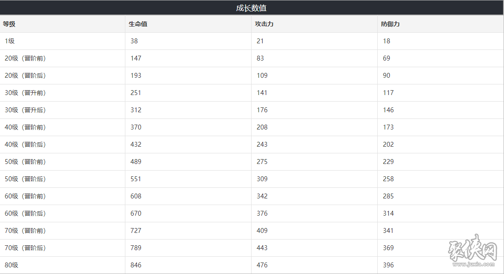Click the 20级（晋阶后） row label

(x=25, y=76)
